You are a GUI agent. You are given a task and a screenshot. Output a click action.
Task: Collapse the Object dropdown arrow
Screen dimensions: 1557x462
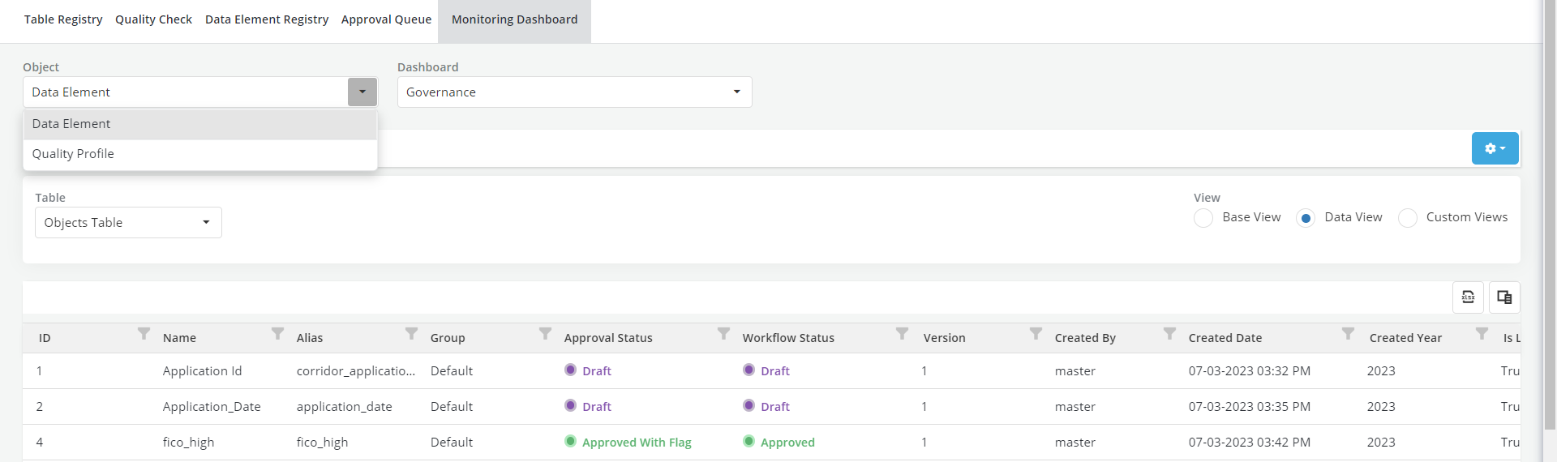coord(362,92)
